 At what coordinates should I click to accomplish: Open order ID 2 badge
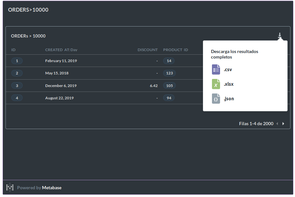click(x=17, y=73)
